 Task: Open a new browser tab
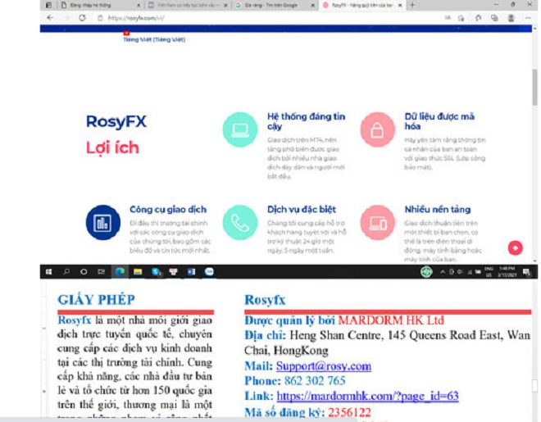[412, 5]
